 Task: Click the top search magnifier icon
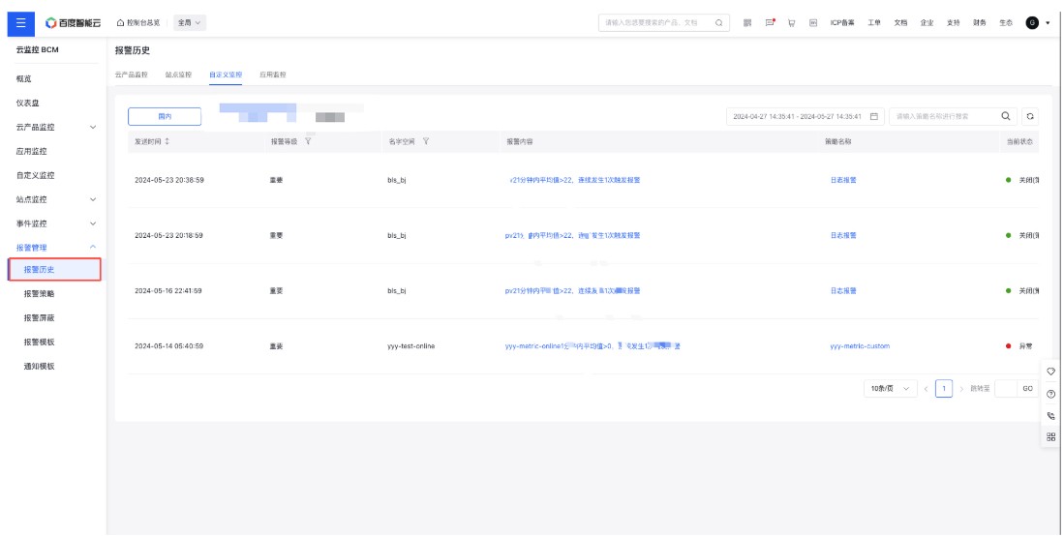coord(718,22)
